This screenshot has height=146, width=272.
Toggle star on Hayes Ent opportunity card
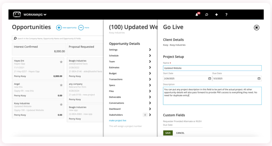[61, 62]
